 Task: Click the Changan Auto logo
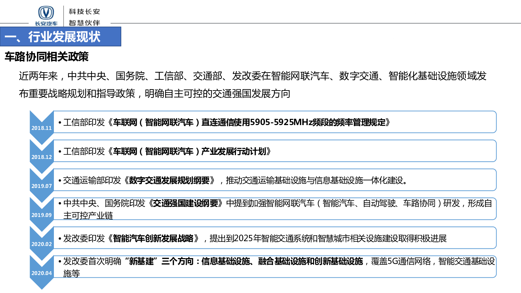click(46, 16)
